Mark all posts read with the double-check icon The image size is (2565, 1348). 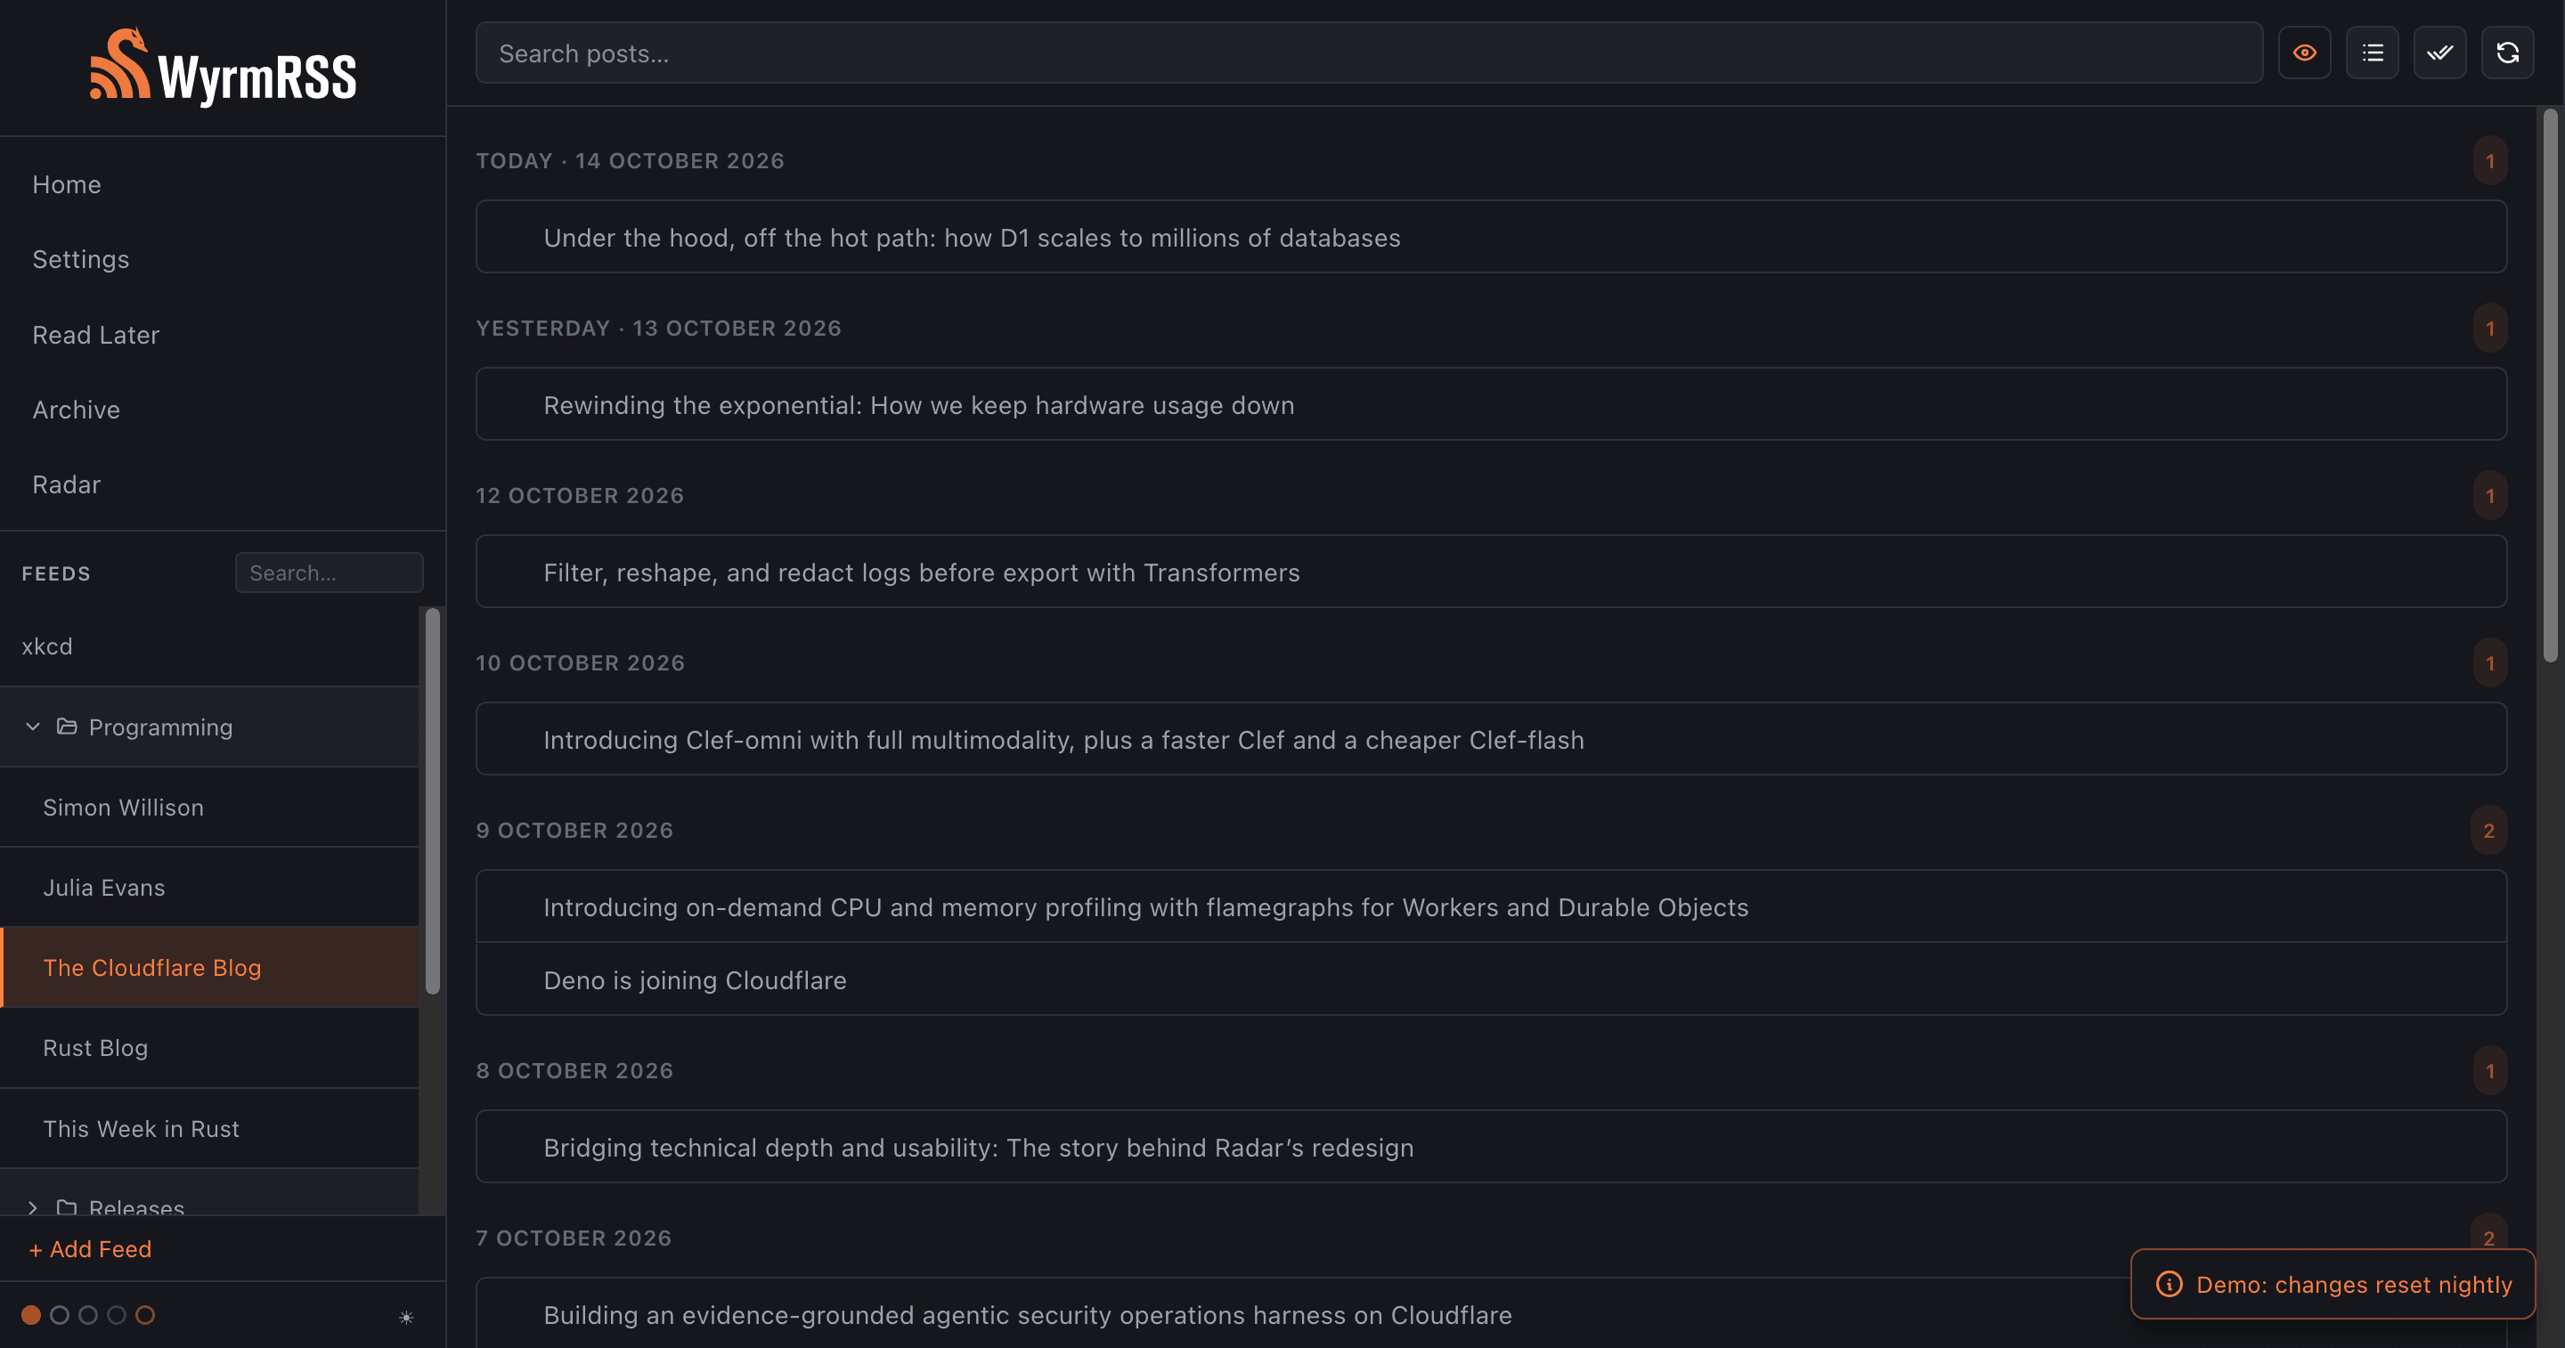[x=2439, y=53]
